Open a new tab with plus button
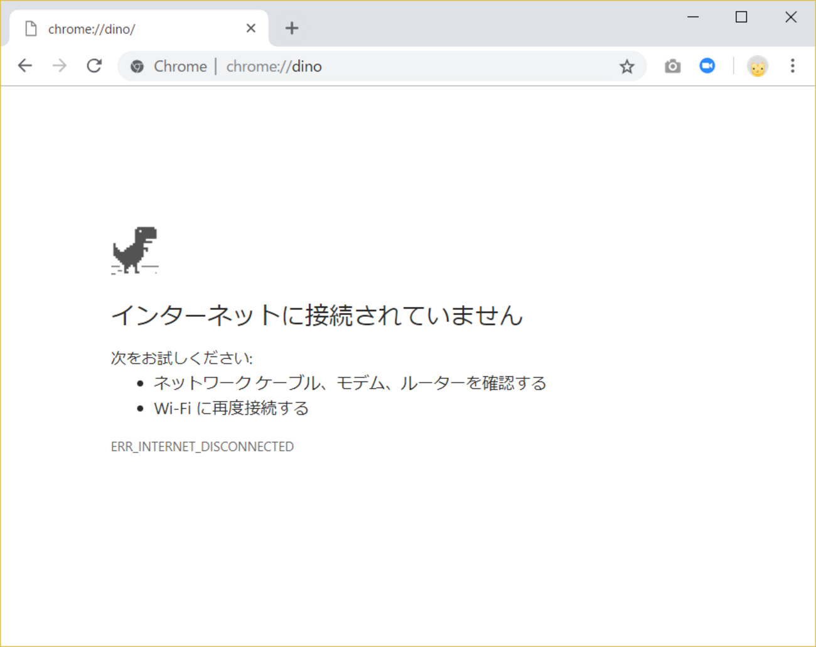Image resolution: width=816 pixels, height=647 pixels. pos(292,28)
